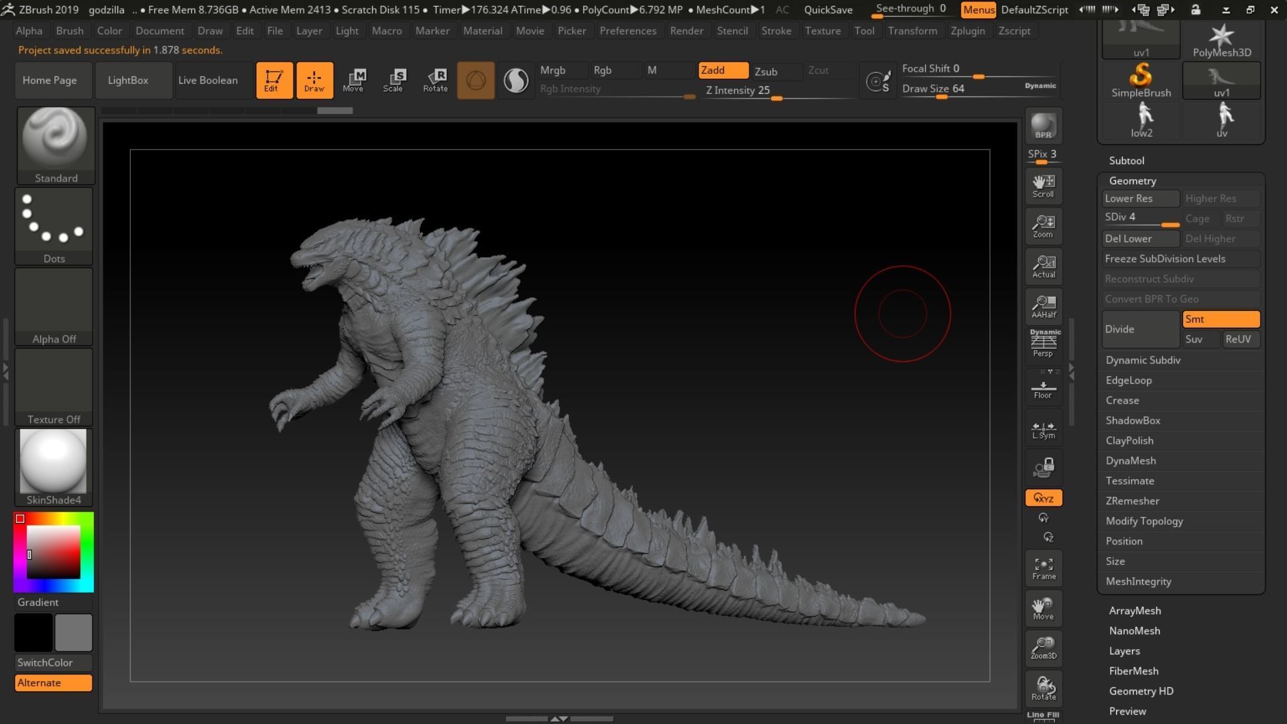The height and width of the screenshot is (724, 1287).
Task: Expand the FiberMesh section
Action: tap(1133, 671)
